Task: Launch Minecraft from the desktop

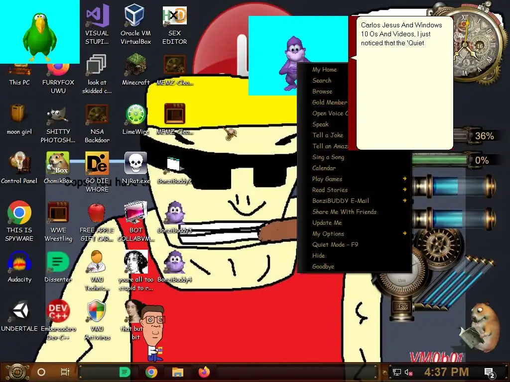Action: [x=135, y=70]
